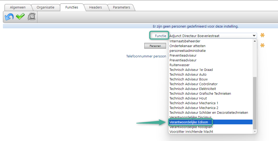Select Technisch Adviseur Hout option
Viewport: 278px width, 141px height.
[x=188, y=98]
